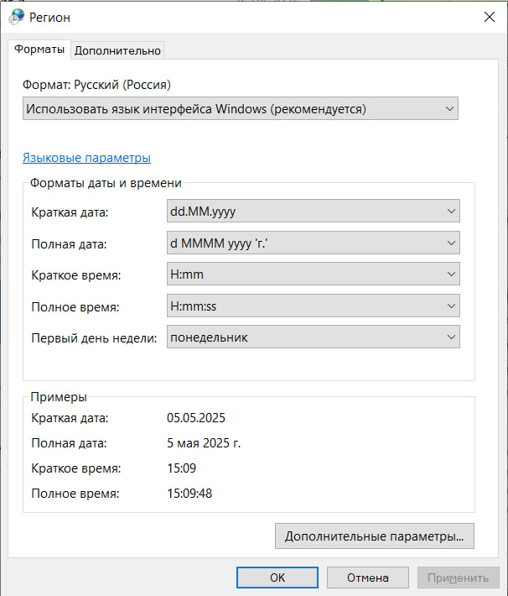The height and width of the screenshot is (596, 508).
Task: Click arrow icon of Краткая дата combo
Action: [x=451, y=211]
